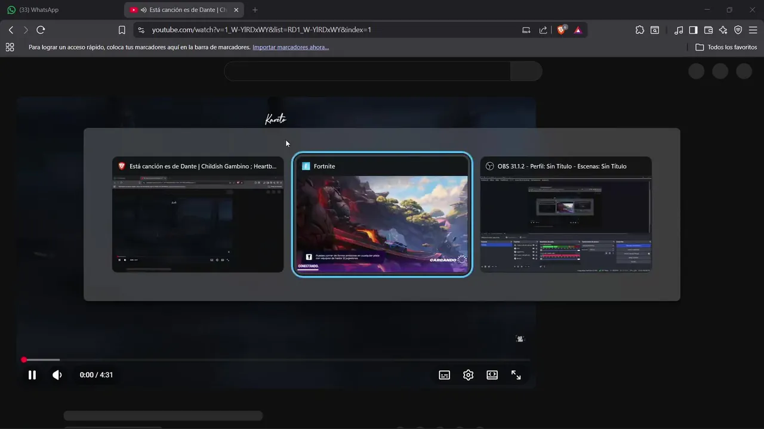Screen dimensions: 764x429
Task: Click the Fortnite title text in switcher
Action: coord(324,166)
